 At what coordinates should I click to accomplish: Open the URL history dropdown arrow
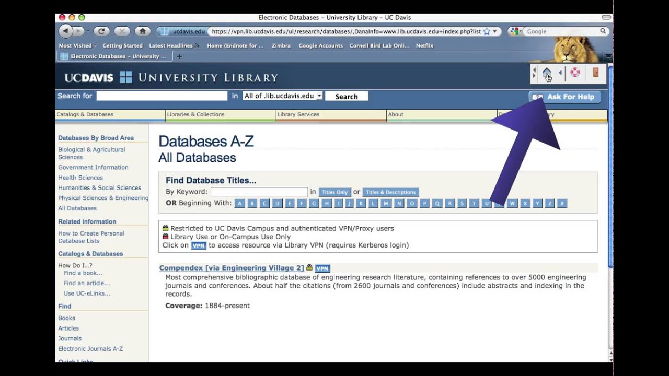(495, 31)
